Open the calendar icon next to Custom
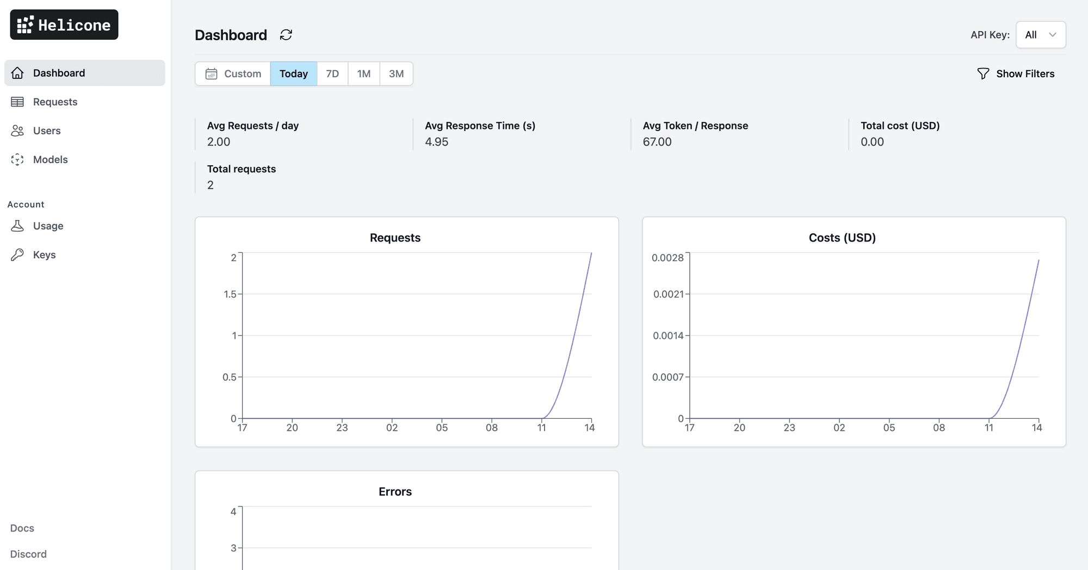 tap(212, 73)
